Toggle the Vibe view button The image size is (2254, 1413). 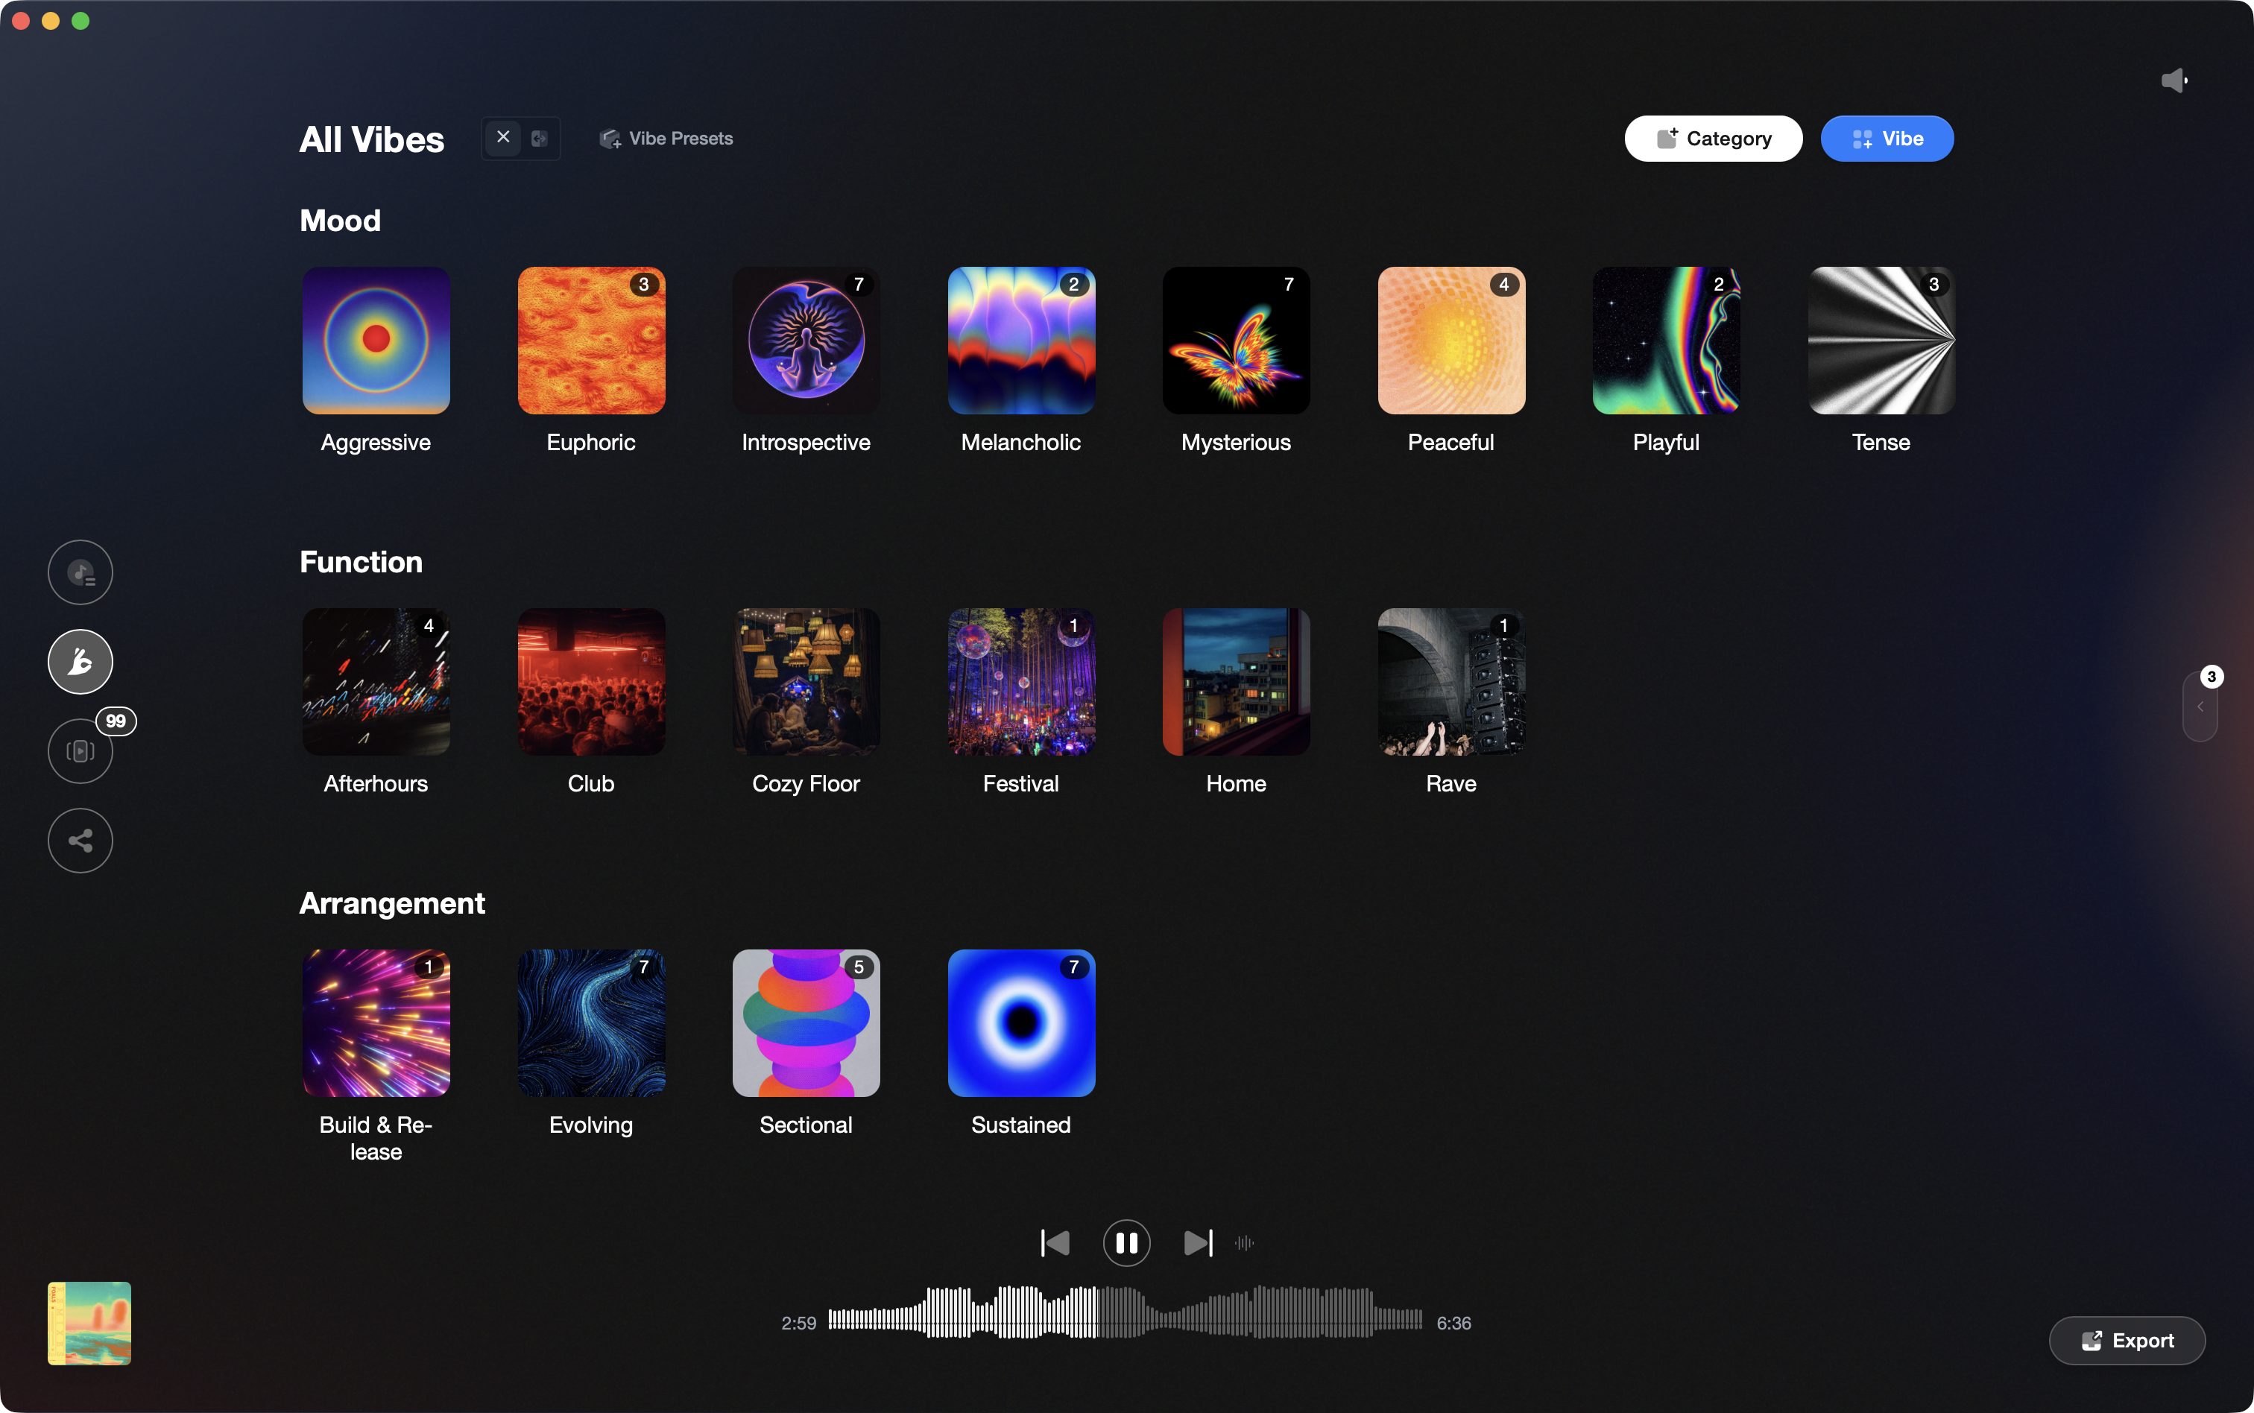pos(1886,137)
